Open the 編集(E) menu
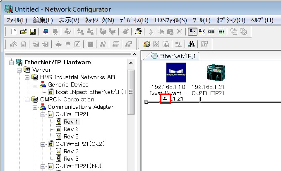The width and height of the screenshot is (281, 171). 43,20
